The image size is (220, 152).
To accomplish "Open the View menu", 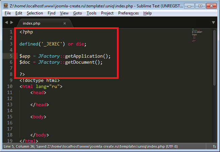I will [x=64, y=13].
